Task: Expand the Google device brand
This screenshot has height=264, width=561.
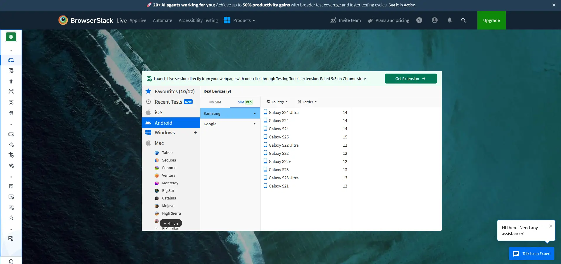Action: pyautogui.click(x=230, y=124)
